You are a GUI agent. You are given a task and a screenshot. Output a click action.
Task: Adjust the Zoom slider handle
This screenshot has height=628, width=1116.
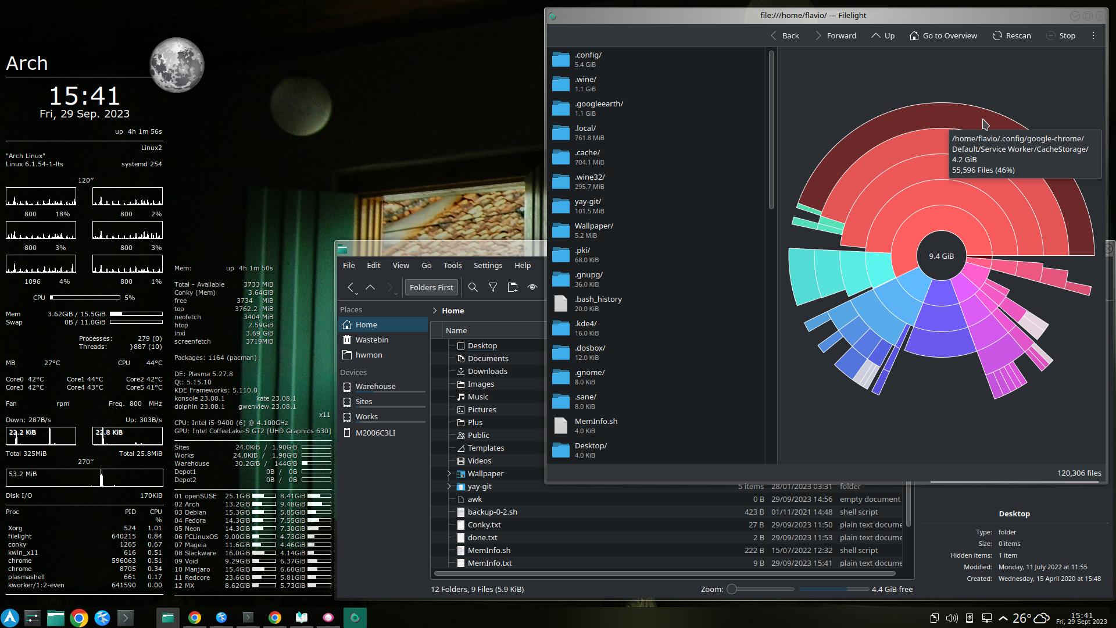click(732, 589)
